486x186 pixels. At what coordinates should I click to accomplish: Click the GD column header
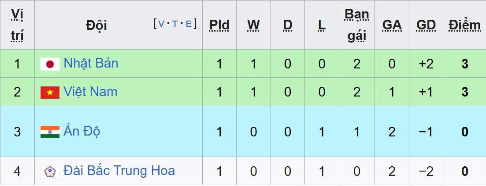click(x=426, y=25)
